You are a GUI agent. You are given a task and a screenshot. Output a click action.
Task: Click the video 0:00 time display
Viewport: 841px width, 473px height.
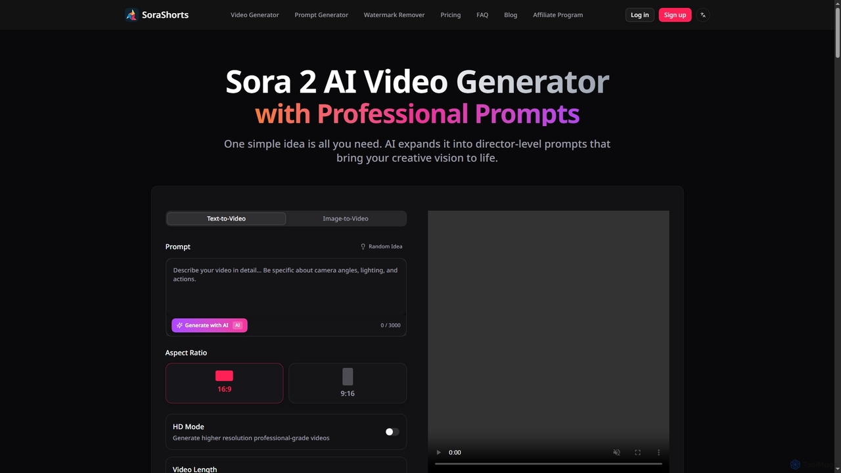click(455, 452)
